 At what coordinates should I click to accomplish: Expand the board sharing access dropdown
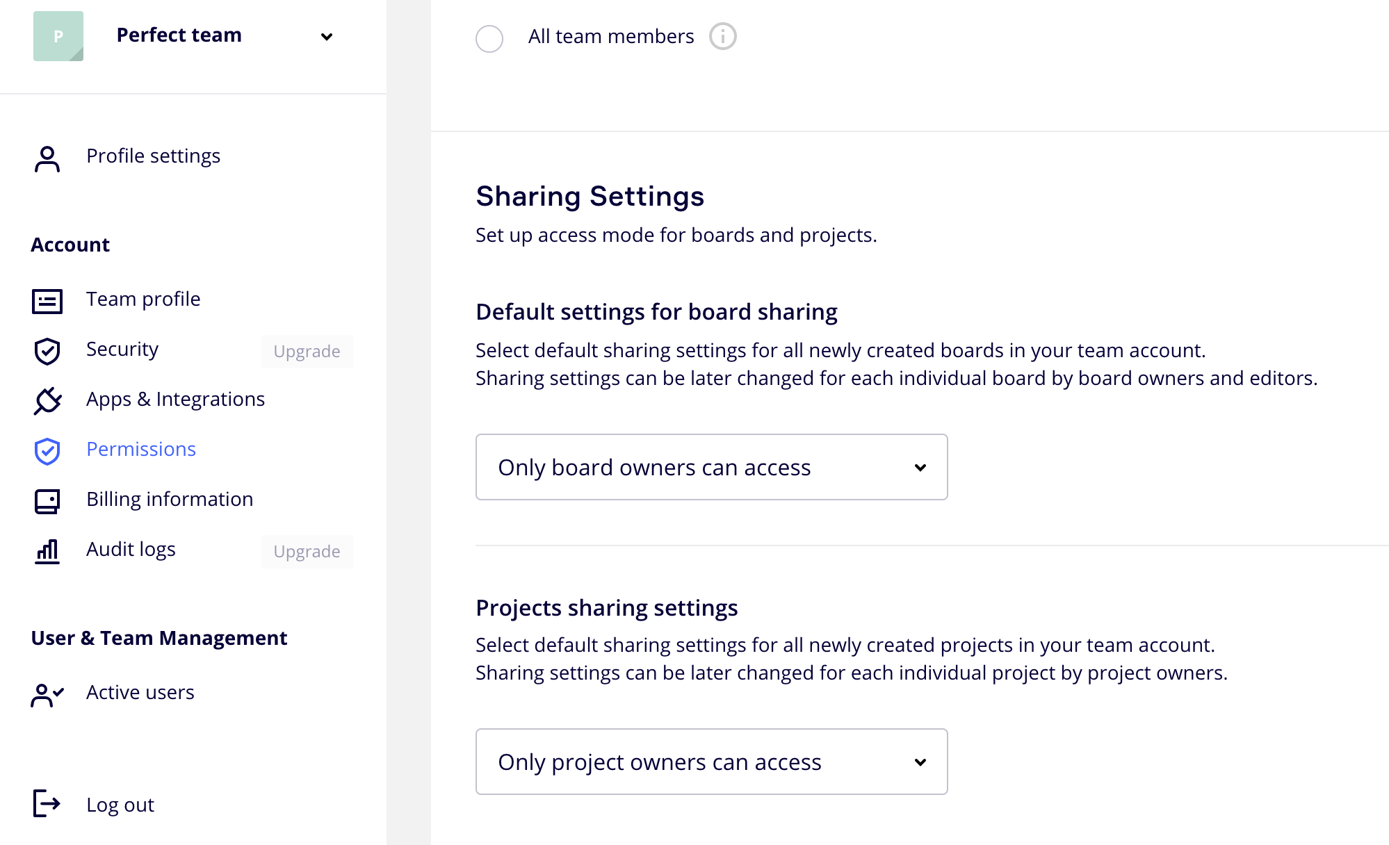[x=711, y=467]
